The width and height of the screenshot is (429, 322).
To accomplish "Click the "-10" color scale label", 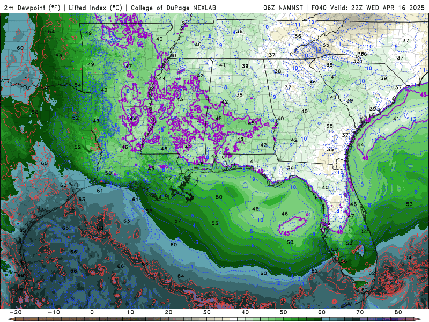I will click(x=54, y=312).
